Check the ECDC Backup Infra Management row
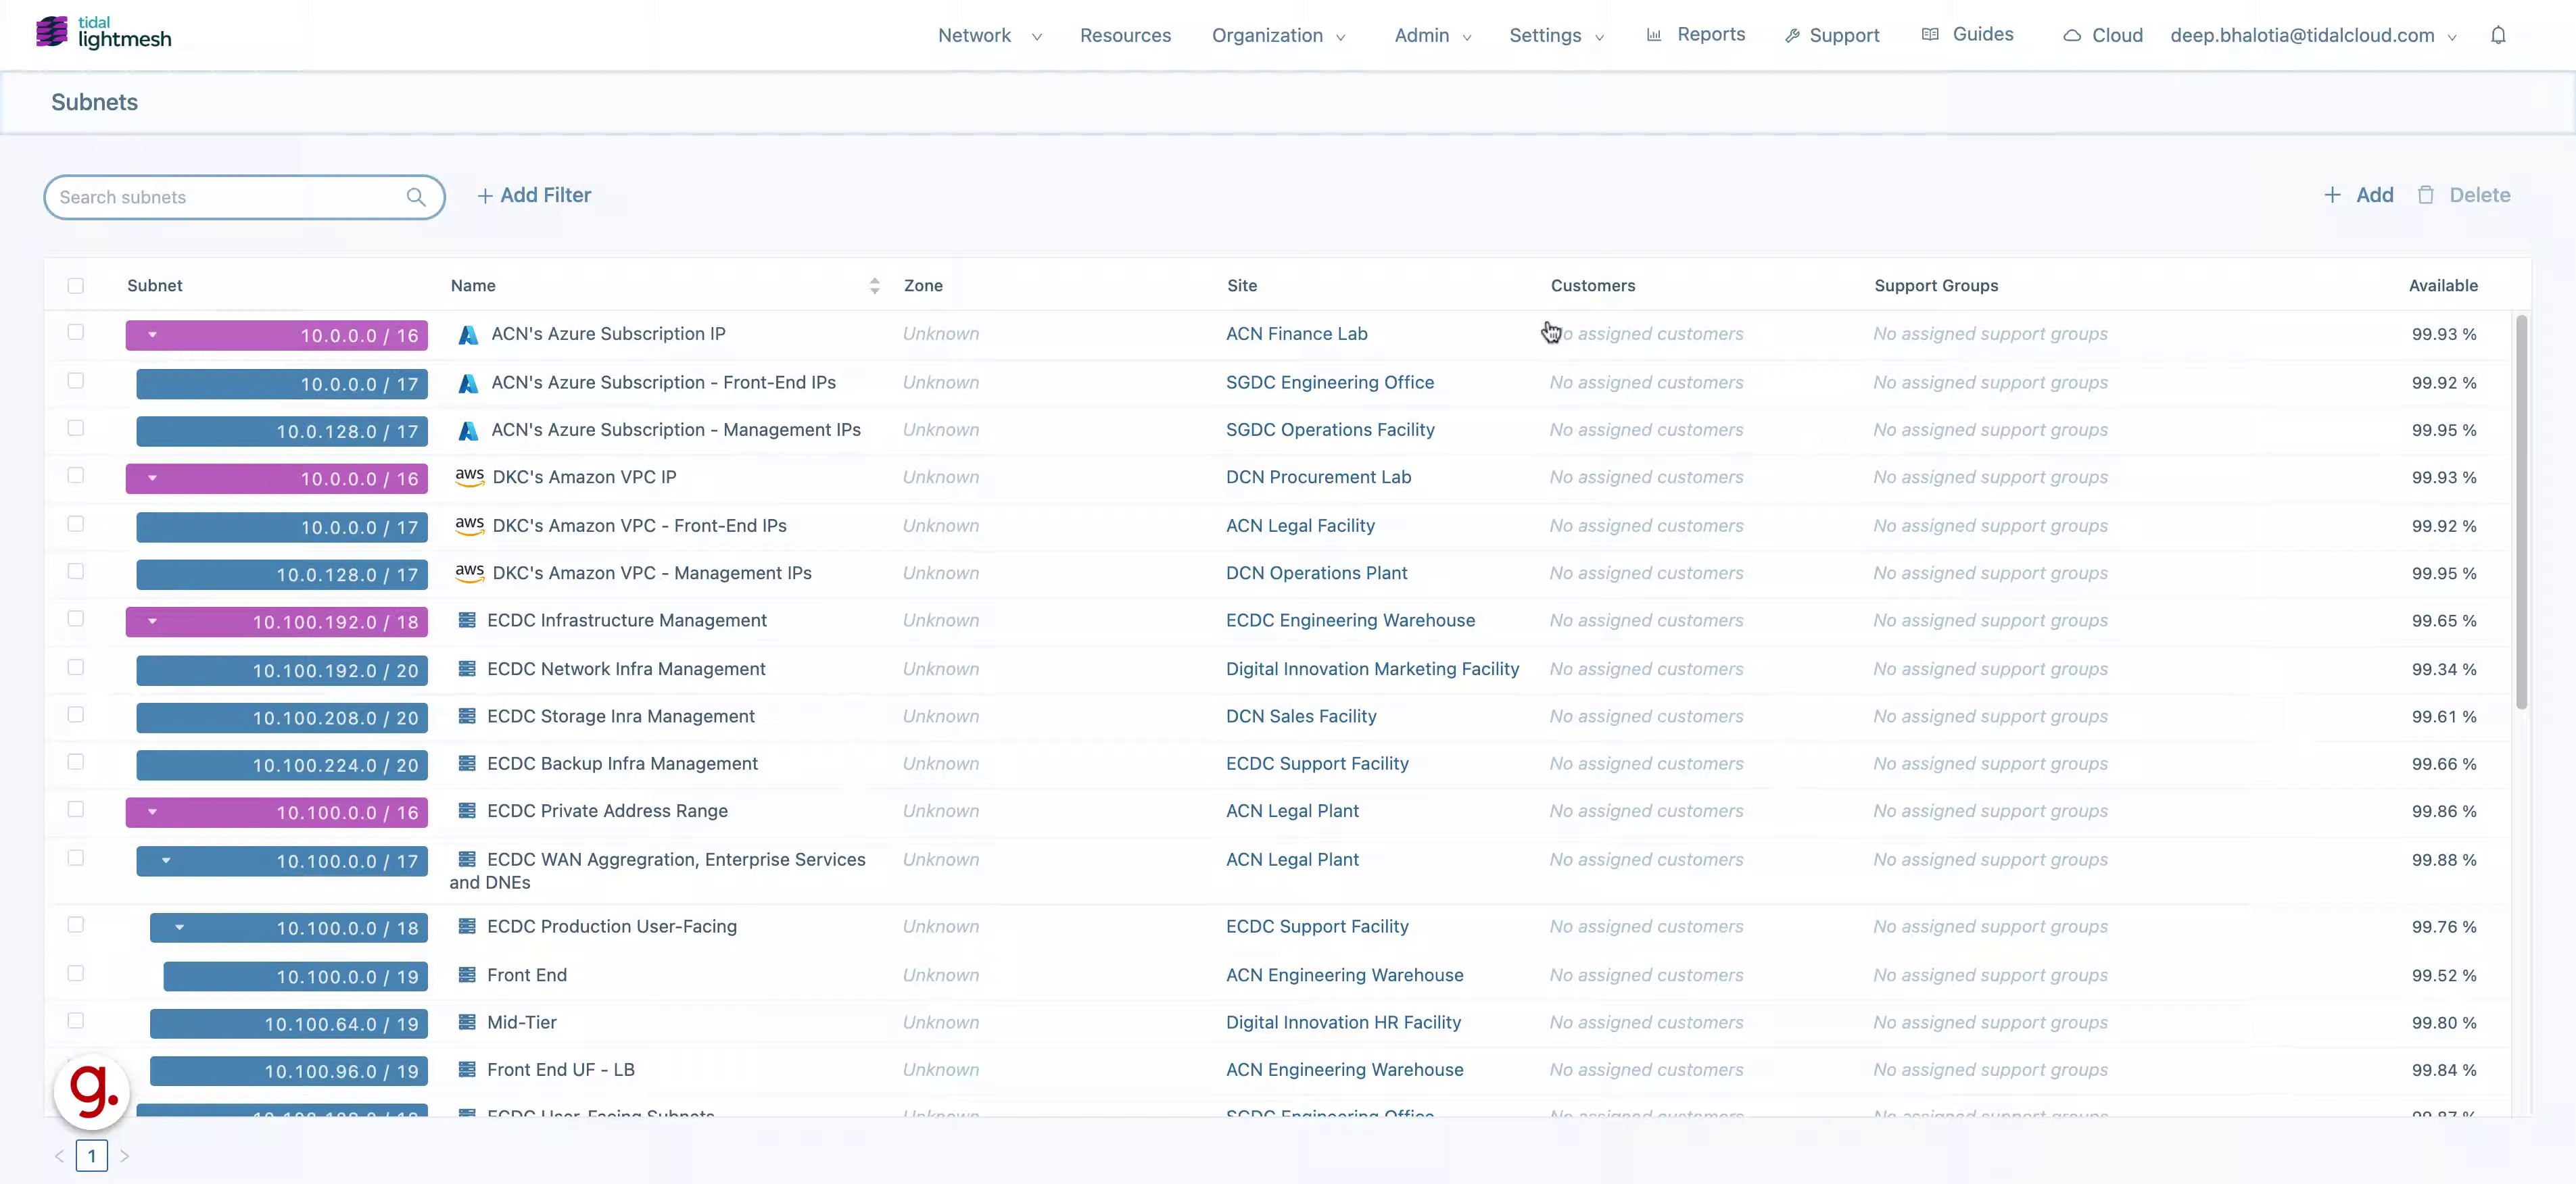The width and height of the screenshot is (2576, 1184). coord(76,762)
